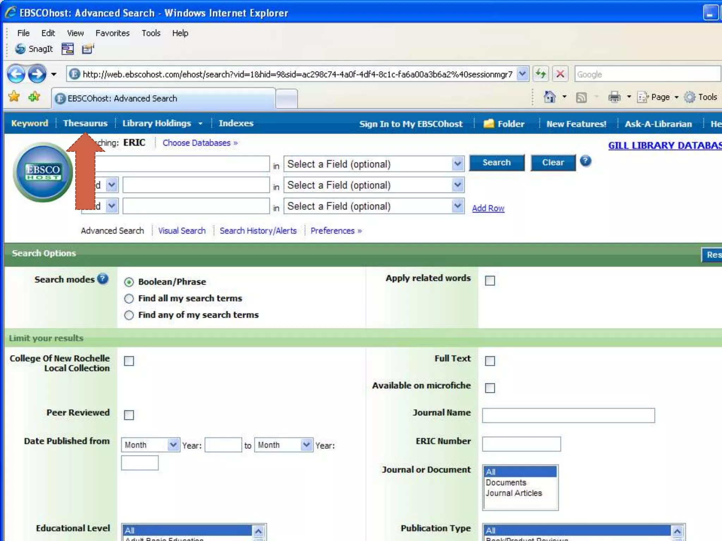Click the Add Row link
Screen dimensions: 722x541
[488, 208]
